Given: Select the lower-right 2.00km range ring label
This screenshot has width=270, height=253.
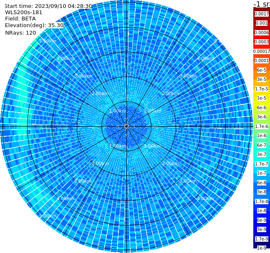Looking at the screenshot, I should (170, 163).
